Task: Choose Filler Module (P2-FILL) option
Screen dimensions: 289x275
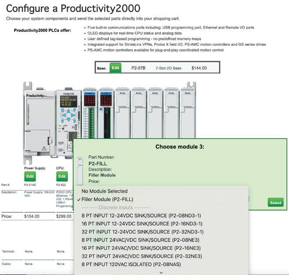Action: (x=161, y=199)
